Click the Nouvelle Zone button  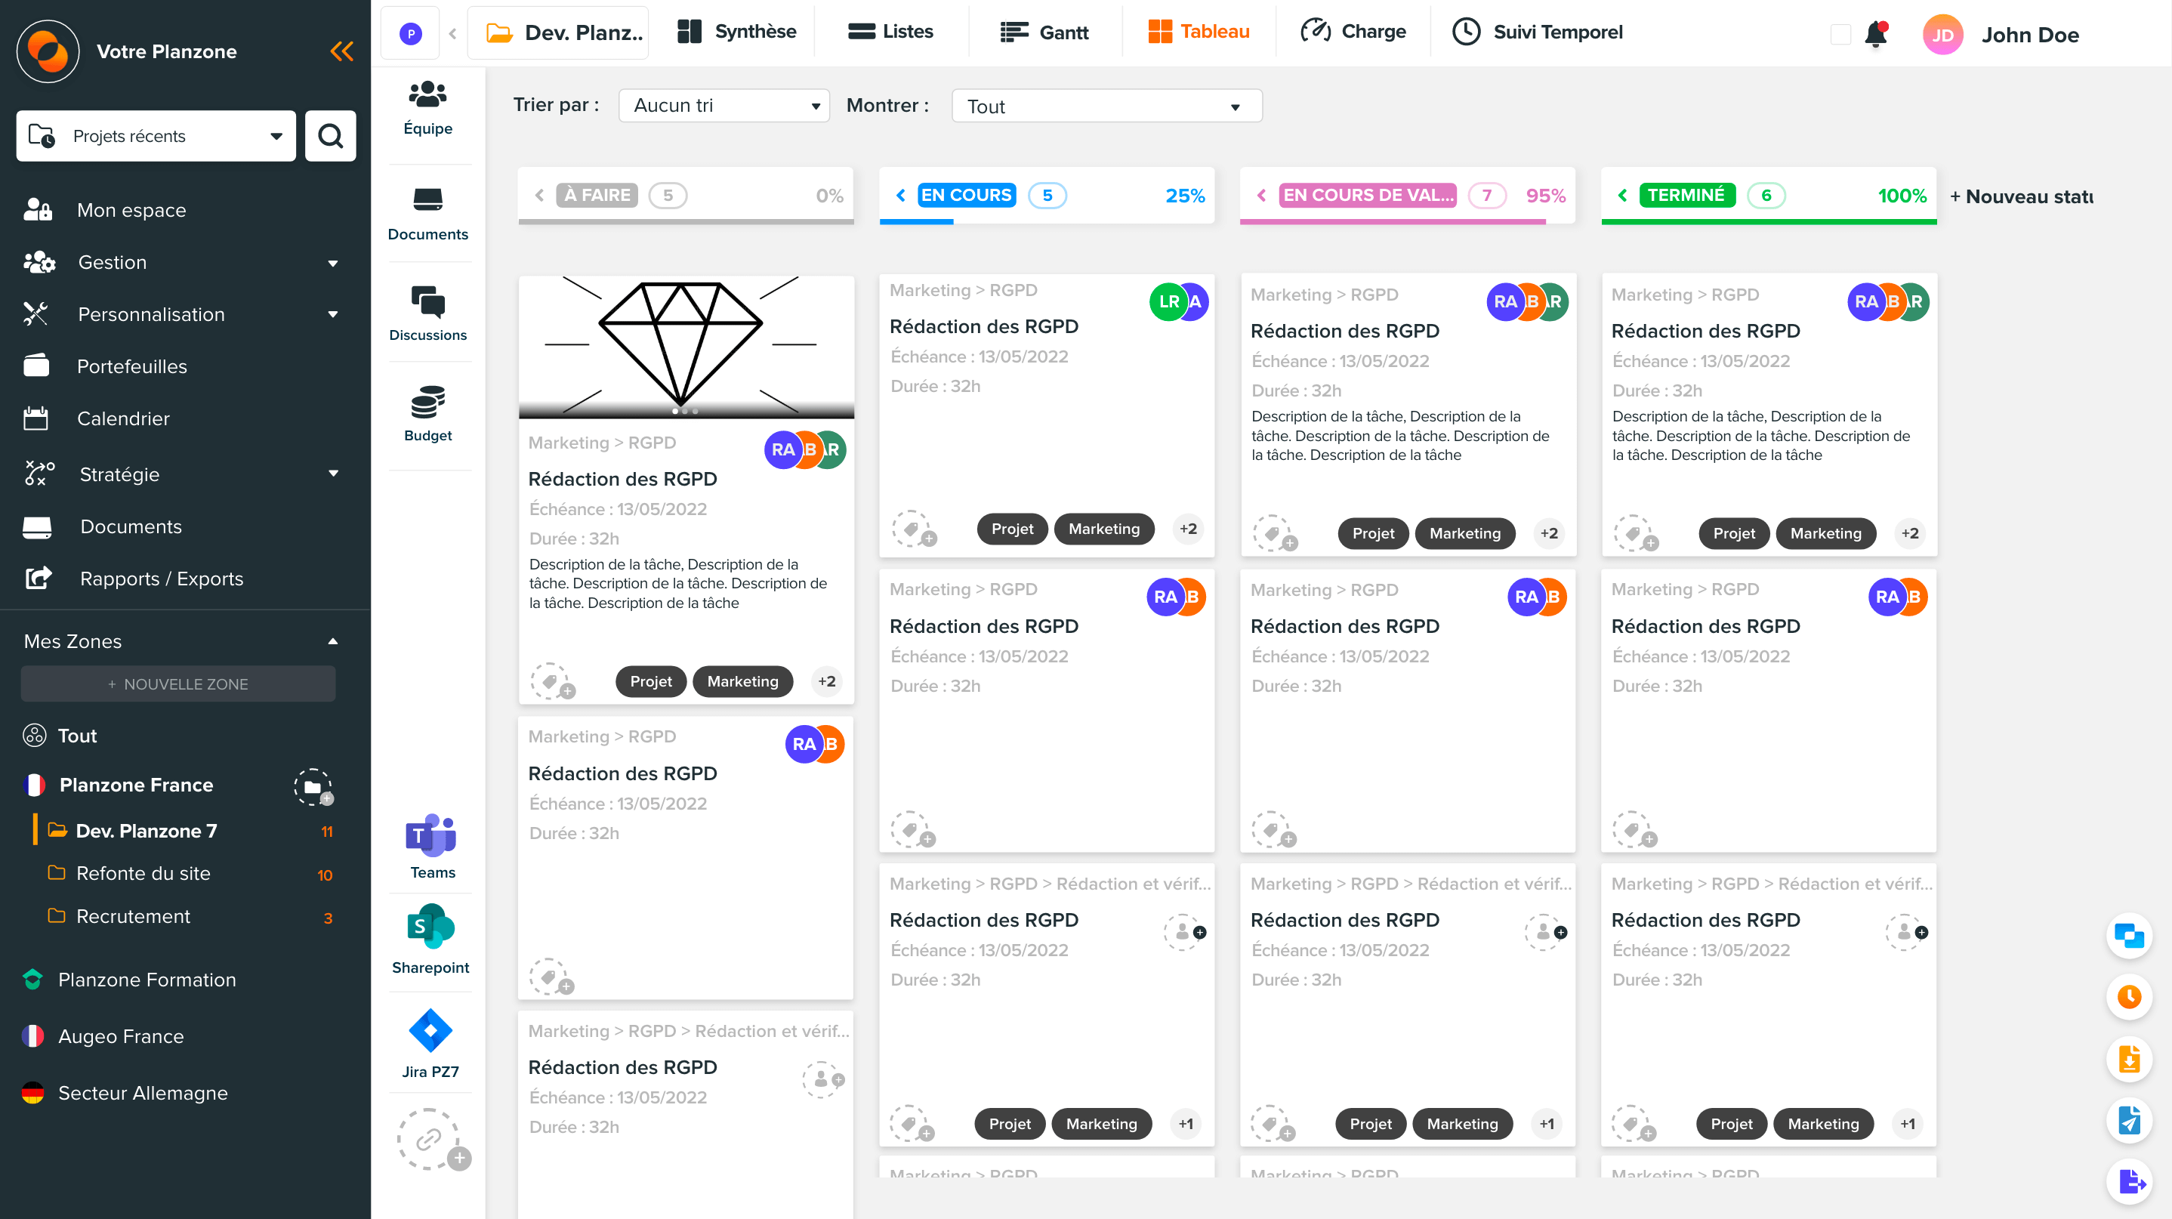click(177, 684)
